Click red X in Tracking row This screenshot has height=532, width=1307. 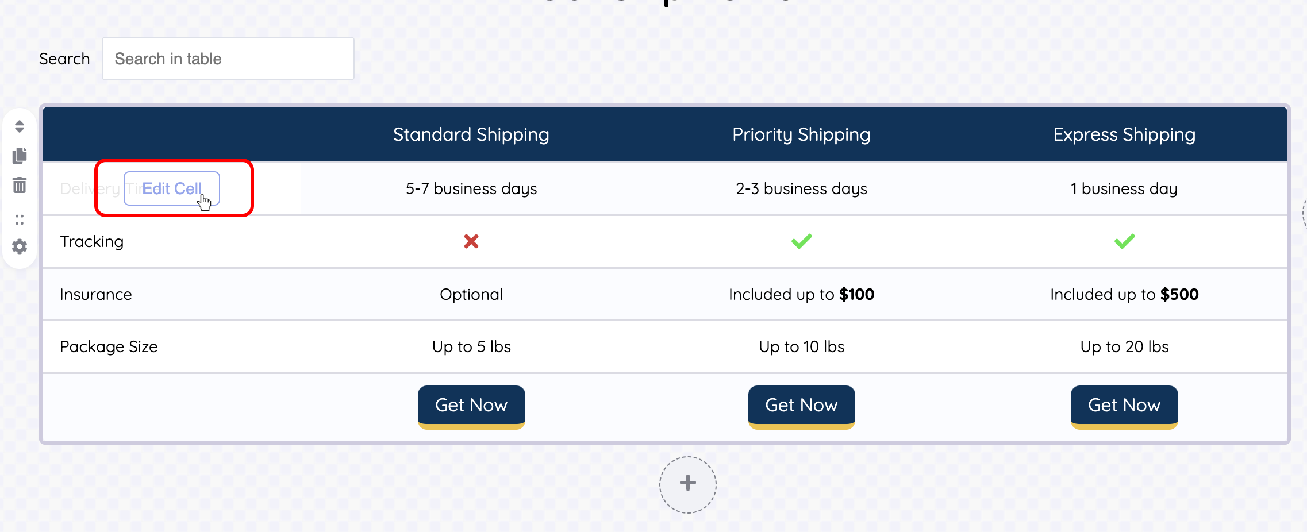click(x=471, y=241)
